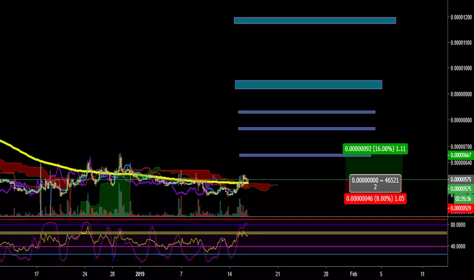
Task: Click the 14 date label on time axis
Action: coord(229,274)
